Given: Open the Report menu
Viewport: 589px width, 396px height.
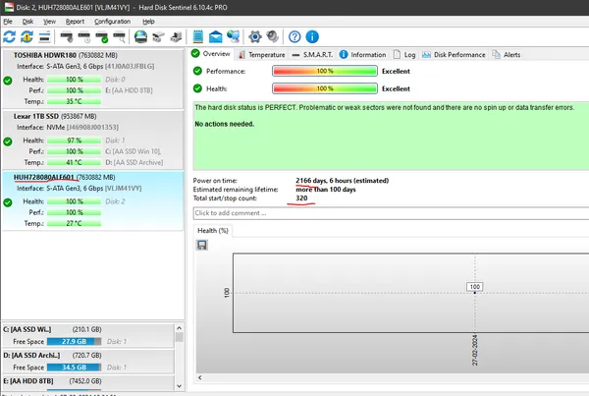Looking at the screenshot, I should pos(75,21).
